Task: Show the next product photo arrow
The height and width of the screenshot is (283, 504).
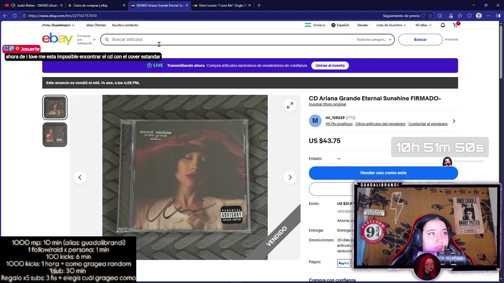Action: [x=290, y=177]
